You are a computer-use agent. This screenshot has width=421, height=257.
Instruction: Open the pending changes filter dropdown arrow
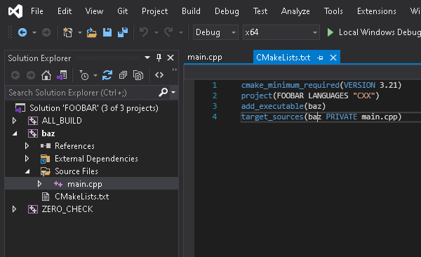pos(95,76)
